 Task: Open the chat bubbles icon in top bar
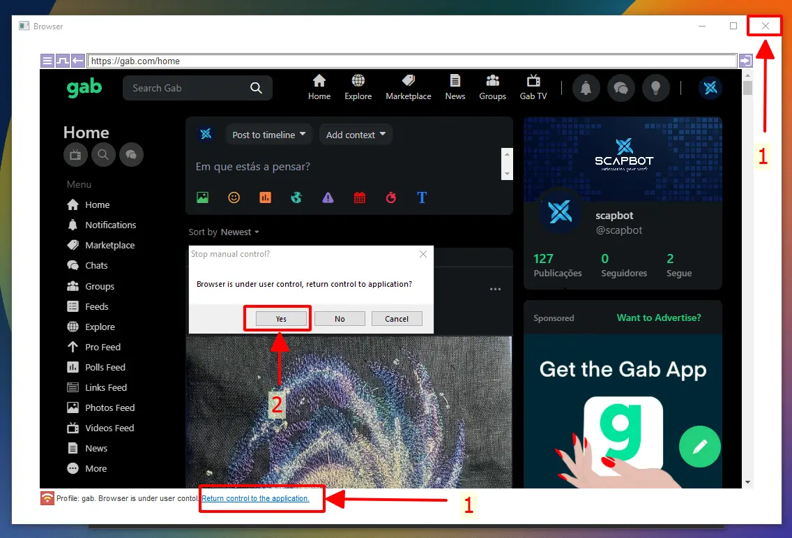pyautogui.click(x=620, y=88)
